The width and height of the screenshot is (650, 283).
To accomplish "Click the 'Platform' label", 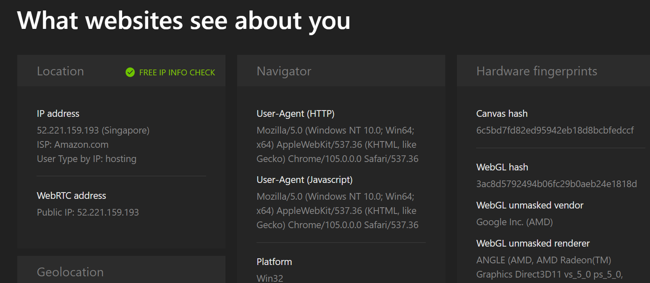I will 274,262.
